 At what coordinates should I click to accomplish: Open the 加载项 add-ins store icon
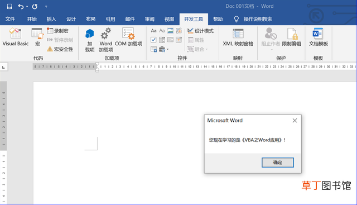(89, 40)
